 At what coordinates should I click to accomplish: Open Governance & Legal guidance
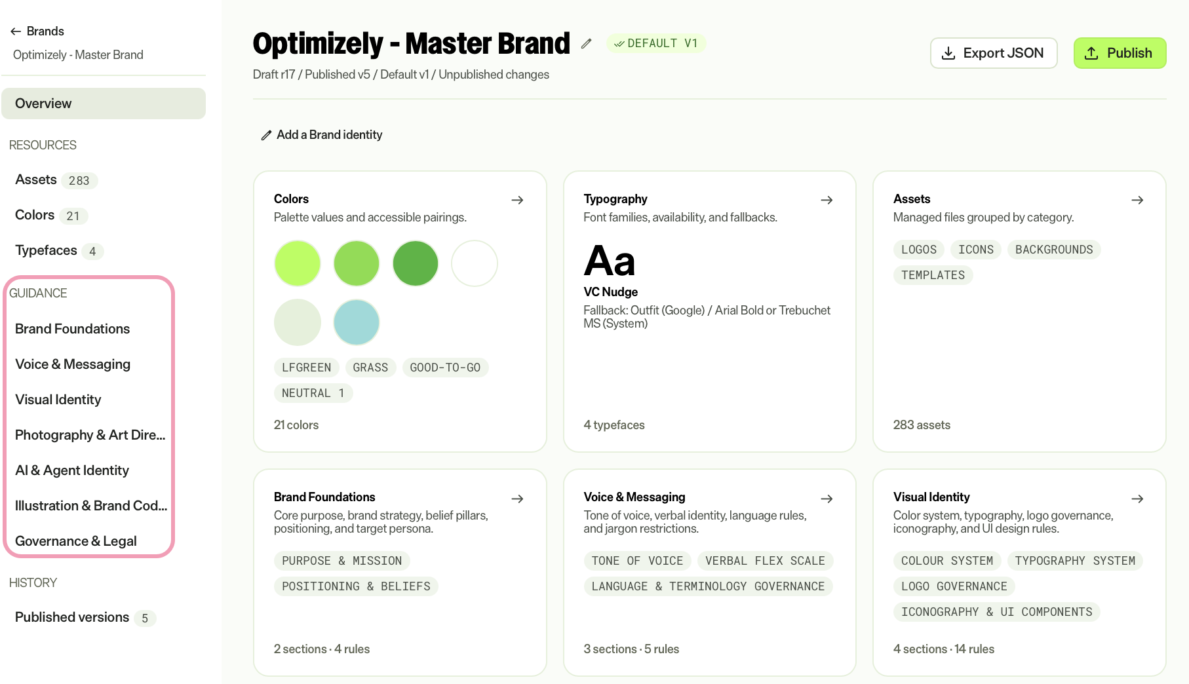pyautogui.click(x=76, y=541)
